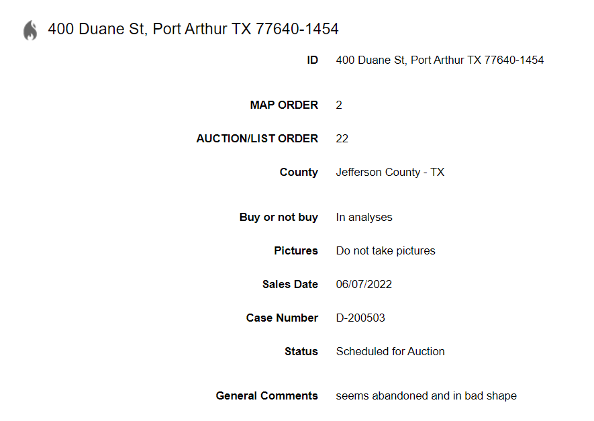The image size is (594, 421).
Task: Click the Pictures field label
Action: [296, 251]
